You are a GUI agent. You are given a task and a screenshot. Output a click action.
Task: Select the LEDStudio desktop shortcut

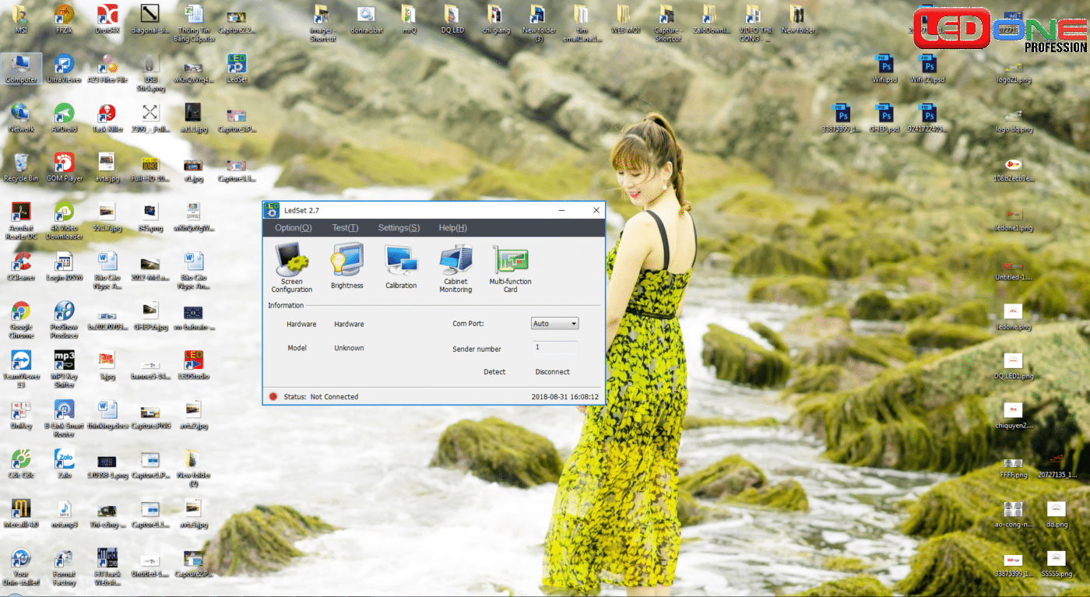coord(193,365)
